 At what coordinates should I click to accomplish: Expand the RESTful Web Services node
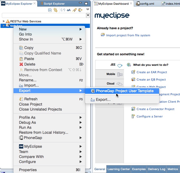(4, 21)
